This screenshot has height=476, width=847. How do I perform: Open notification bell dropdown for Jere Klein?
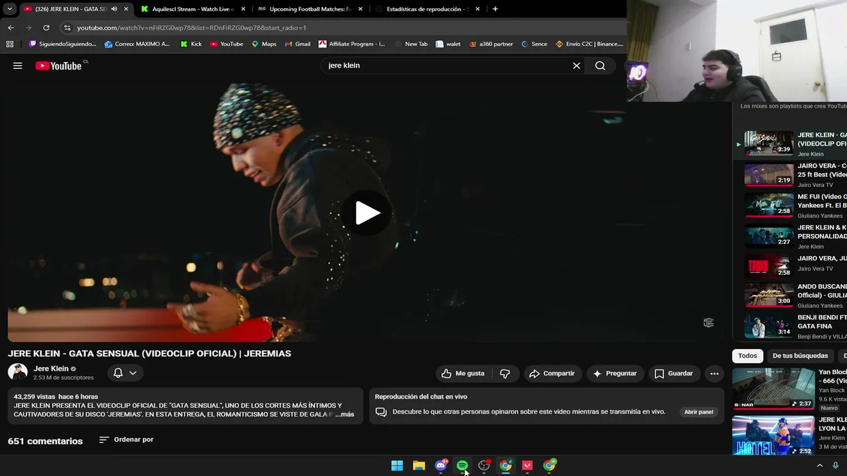click(125, 373)
